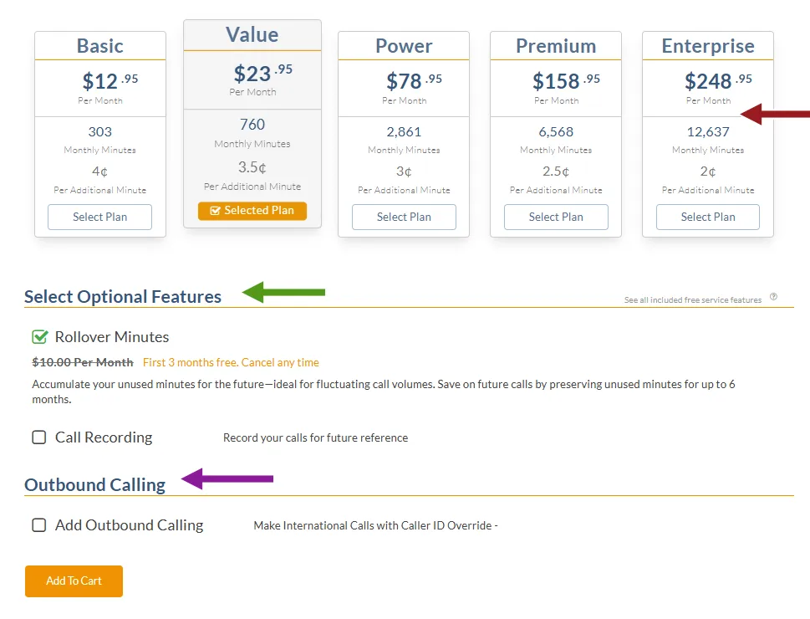Click the $248.95 price
The width and height of the screenshot is (810, 619).
[x=718, y=80]
